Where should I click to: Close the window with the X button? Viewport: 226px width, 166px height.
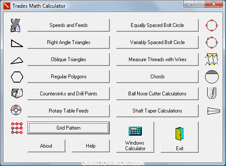coord(214,4)
